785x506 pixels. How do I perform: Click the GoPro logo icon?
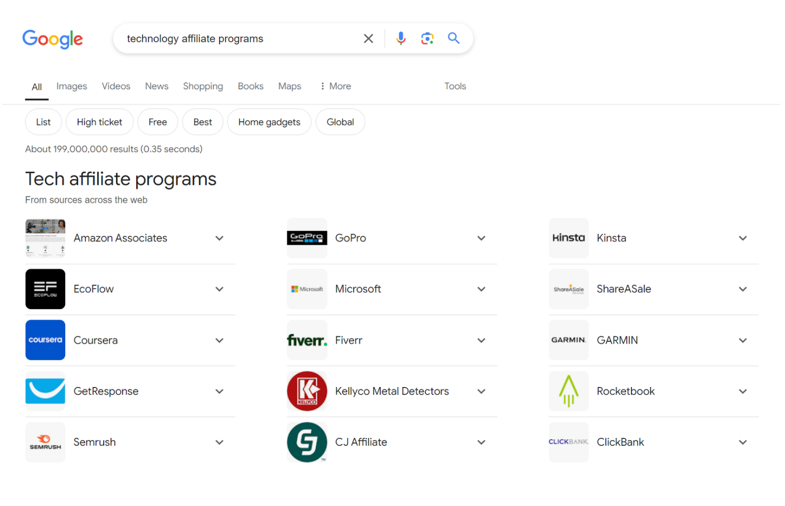(307, 238)
